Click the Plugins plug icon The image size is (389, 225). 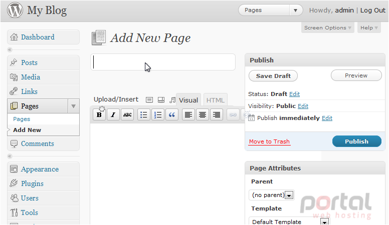click(x=14, y=183)
